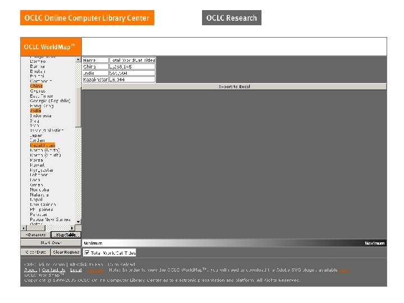Select Nepal in the country list
The width and height of the screenshot is (404, 303).
click(x=36, y=200)
